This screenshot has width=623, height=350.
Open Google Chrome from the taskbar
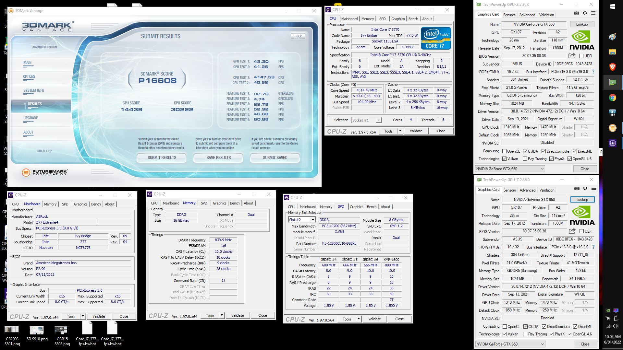point(613,98)
